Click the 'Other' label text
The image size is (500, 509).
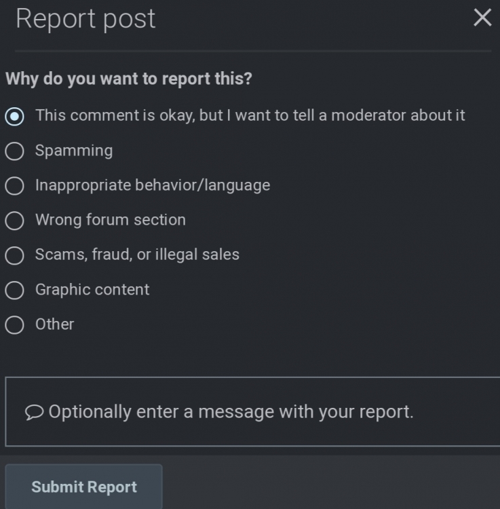(x=55, y=324)
